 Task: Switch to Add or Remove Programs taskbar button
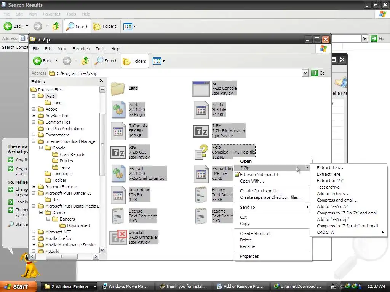pyautogui.click(x=240, y=286)
